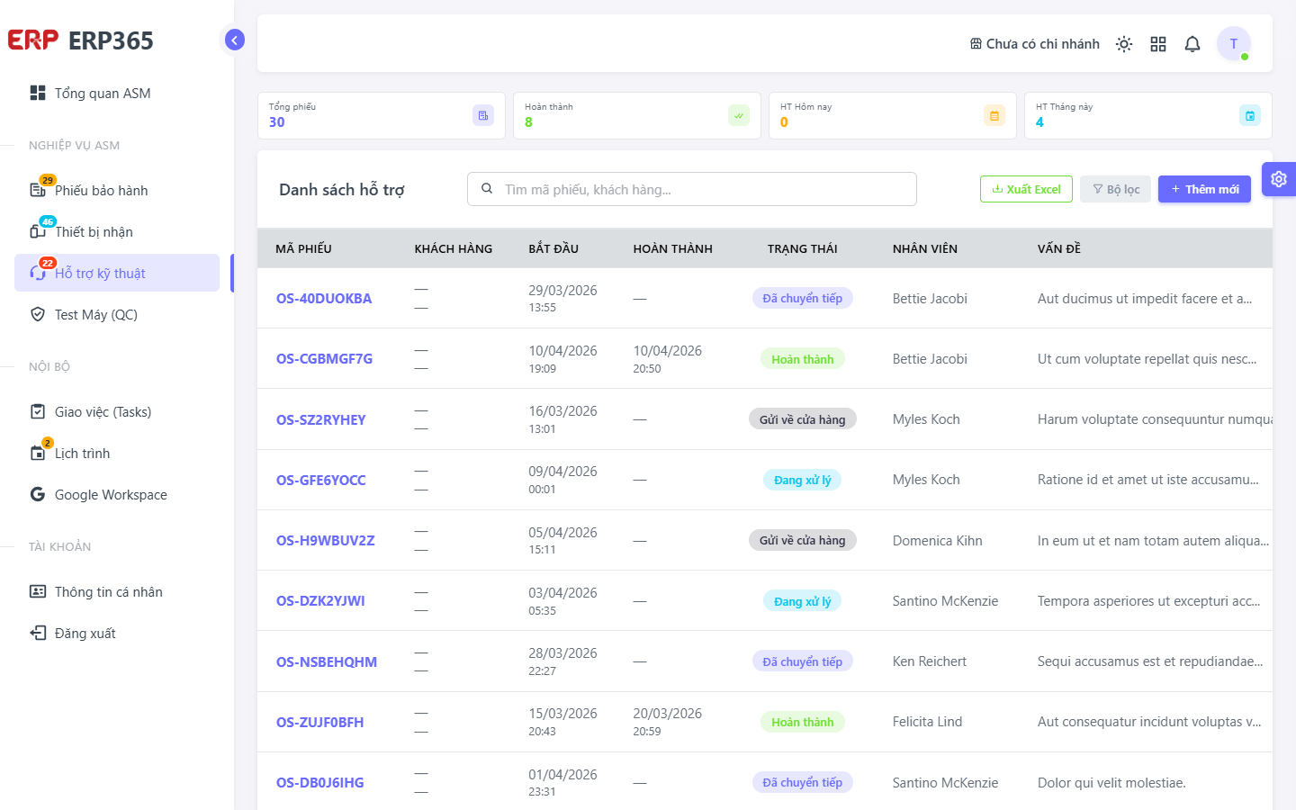
Task: Click the Hoàn thành status badge of OS-CGBMGF7G
Action: click(x=803, y=359)
